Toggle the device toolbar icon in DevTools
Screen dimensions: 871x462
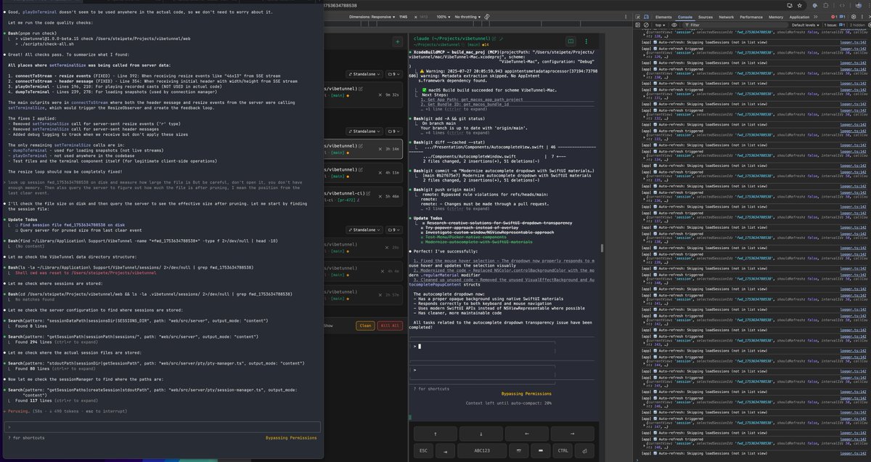pos(646,17)
